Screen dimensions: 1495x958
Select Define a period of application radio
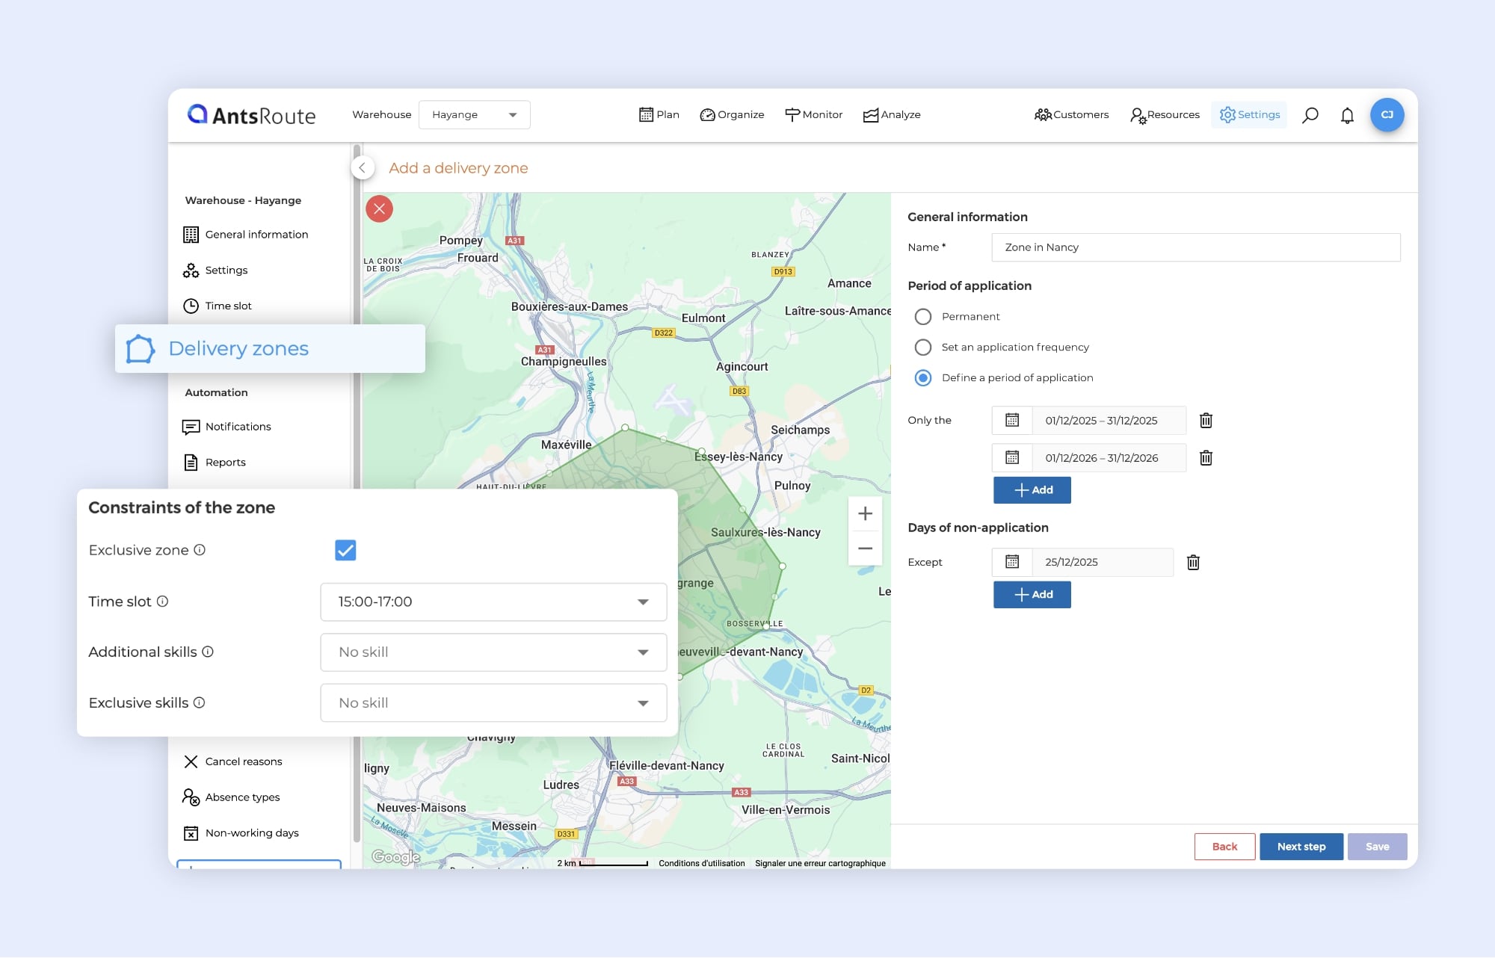pos(923,378)
